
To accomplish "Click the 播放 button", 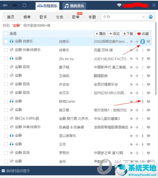I will pos(101,34).
